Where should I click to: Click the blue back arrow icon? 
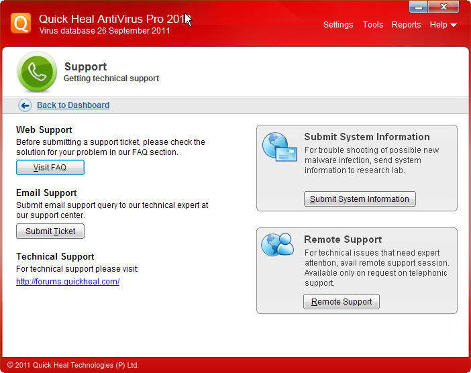25,105
